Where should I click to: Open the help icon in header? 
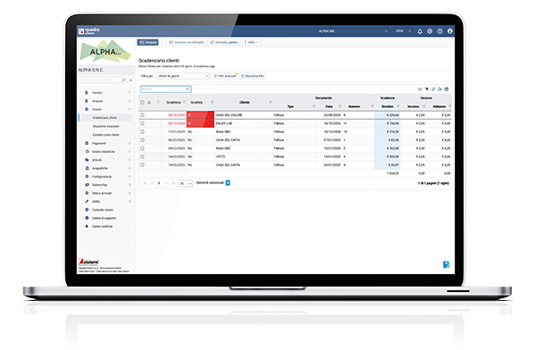pyautogui.click(x=440, y=31)
